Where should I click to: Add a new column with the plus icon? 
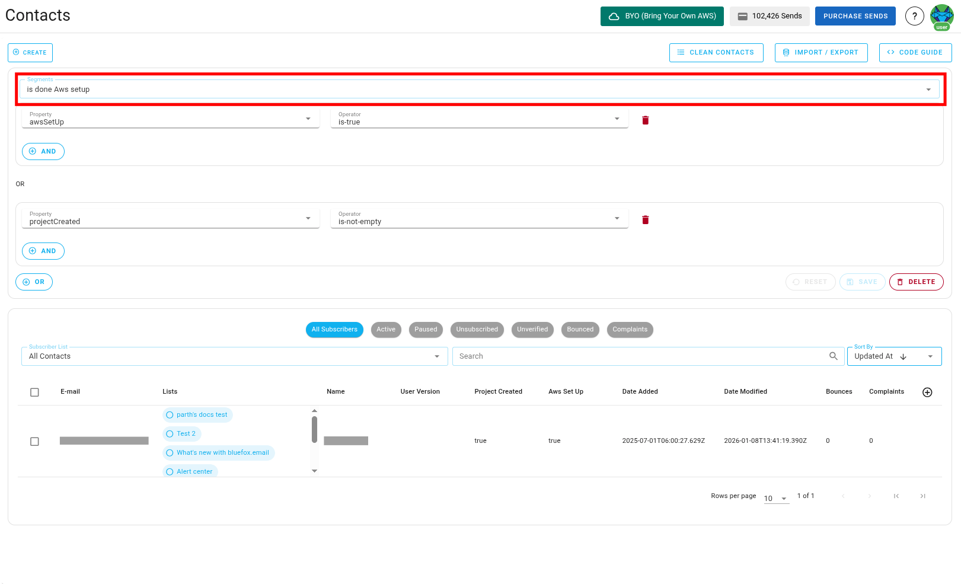pyautogui.click(x=927, y=392)
